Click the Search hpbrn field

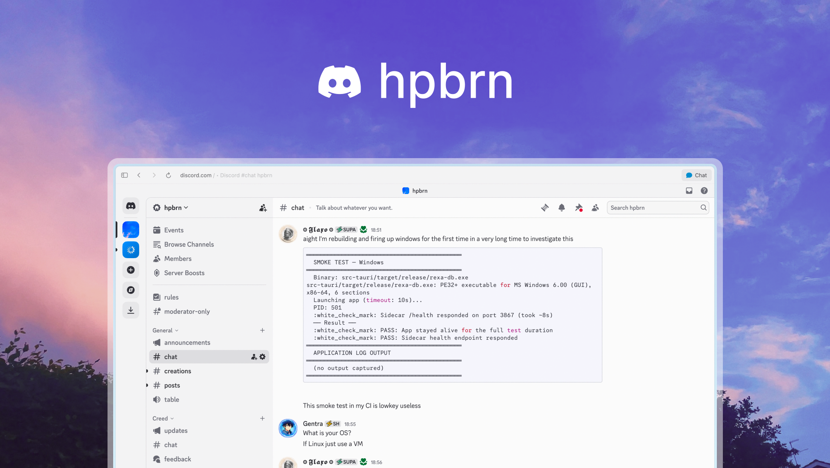pyautogui.click(x=658, y=208)
